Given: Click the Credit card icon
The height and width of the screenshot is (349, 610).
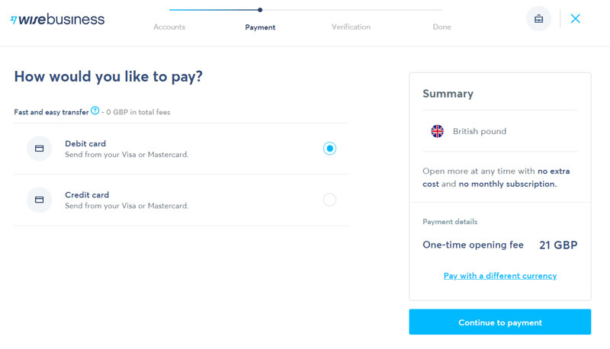Looking at the screenshot, I should (40, 200).
